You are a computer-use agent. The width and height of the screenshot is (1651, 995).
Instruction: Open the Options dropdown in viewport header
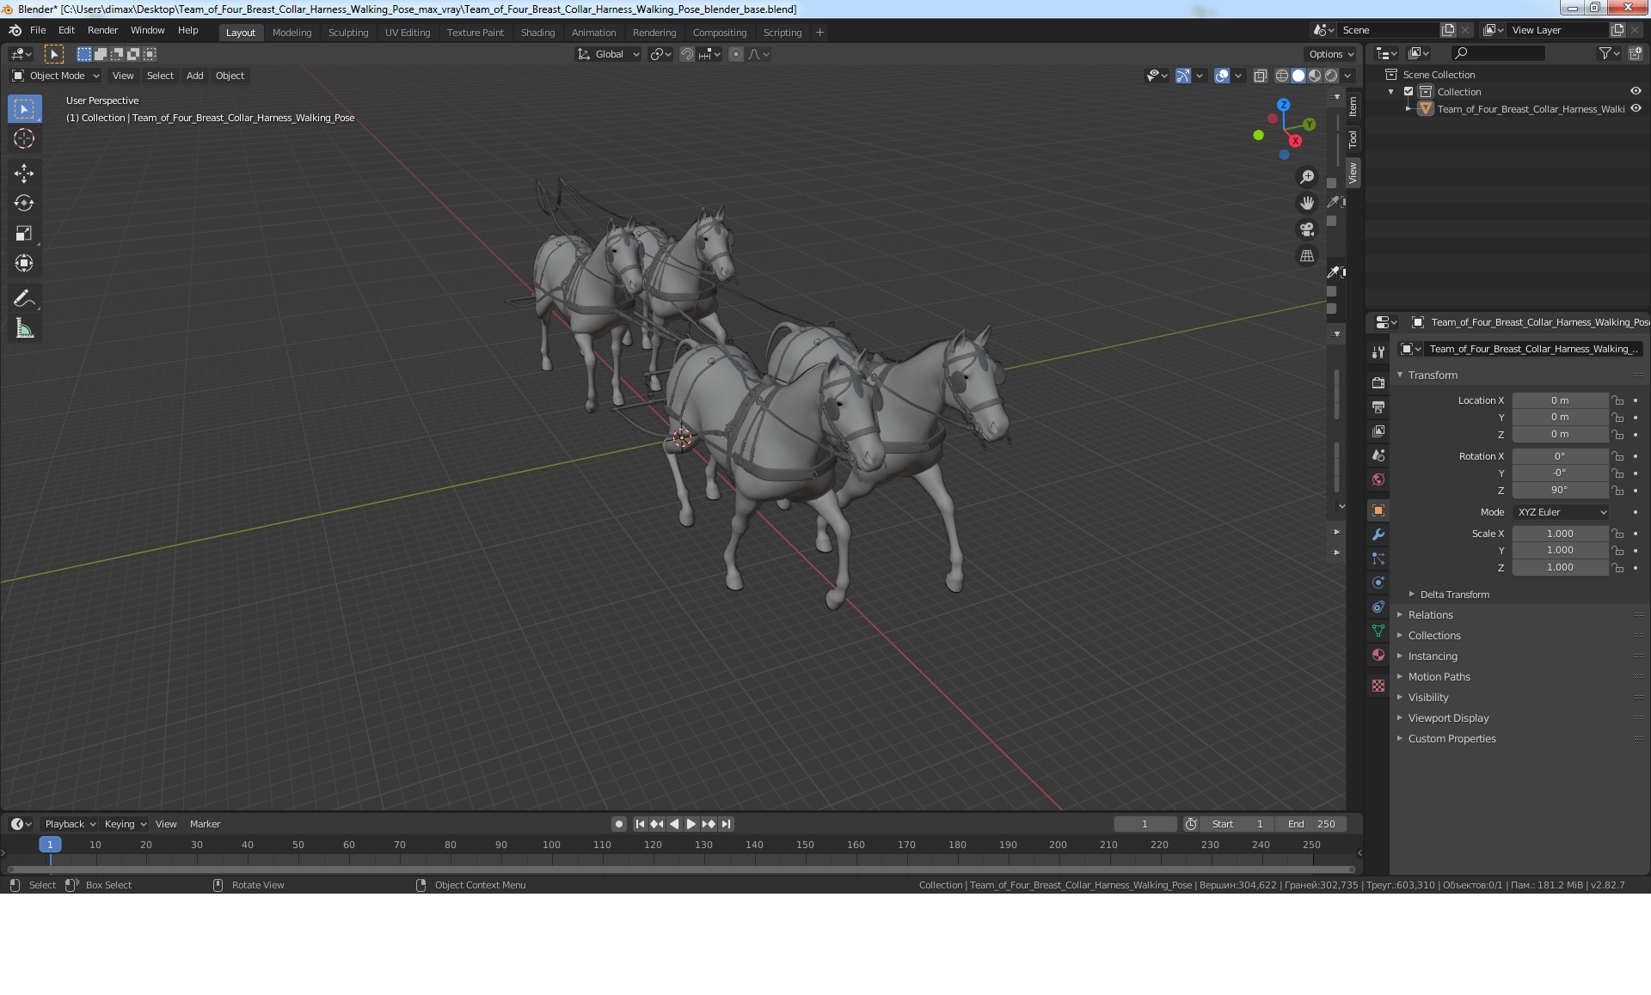coord(1331,54)
